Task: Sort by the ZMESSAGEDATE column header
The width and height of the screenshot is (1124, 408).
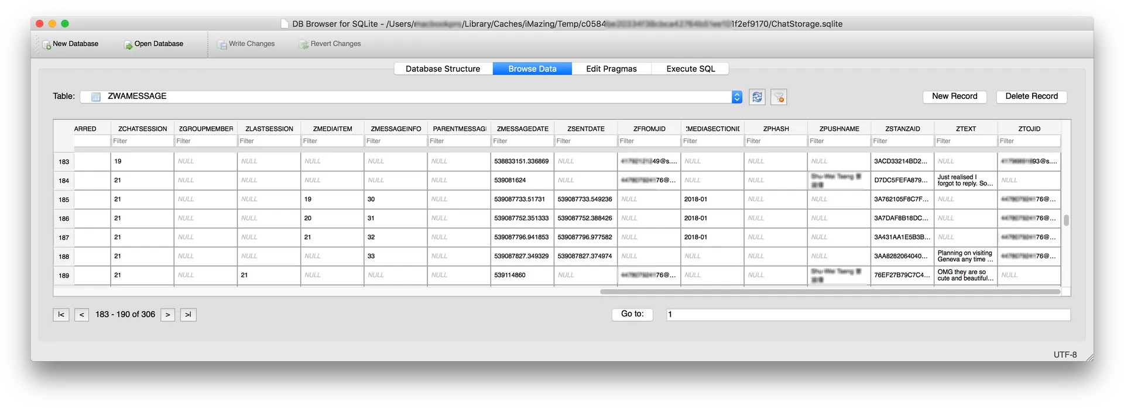Action: tap(522, 129)
